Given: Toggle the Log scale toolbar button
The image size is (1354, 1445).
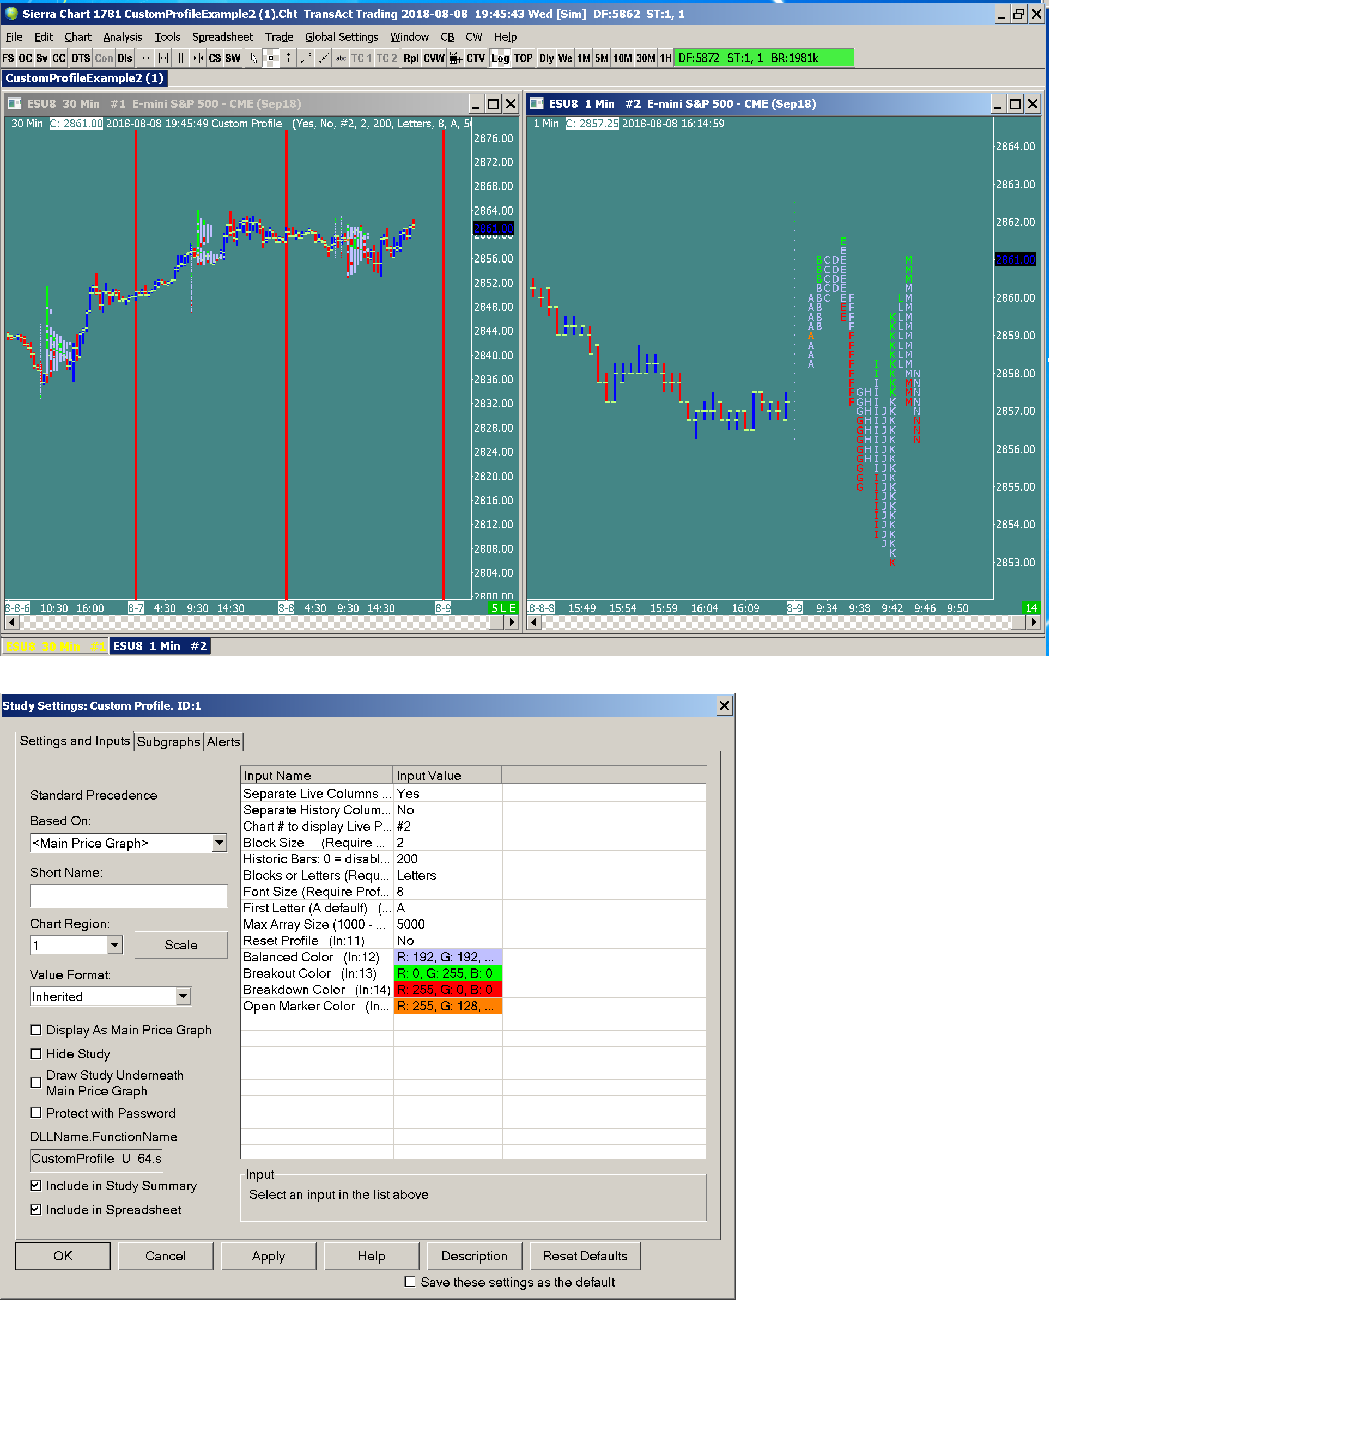Looking at the screenshot, I should pos(500,58).
